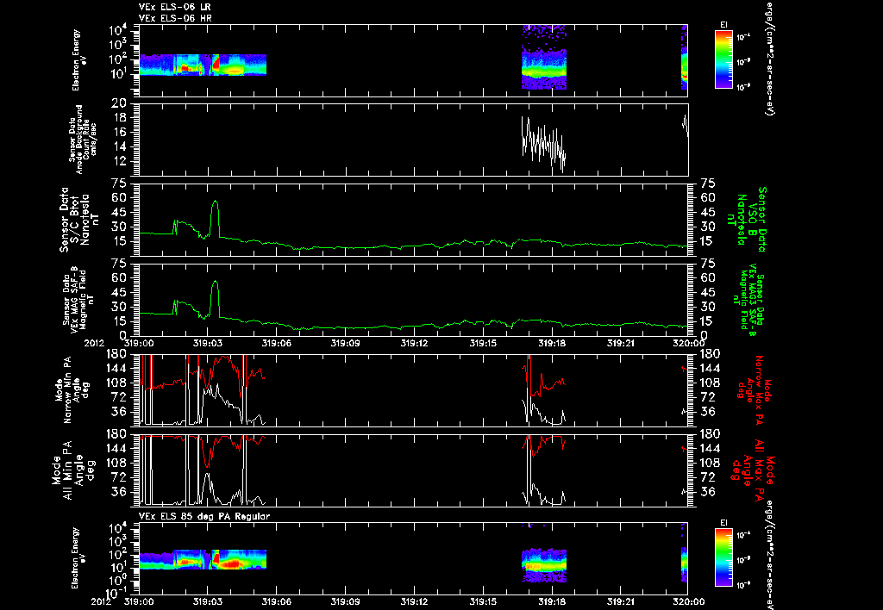Click the 320:00 tick on the middle time axis
Image resolution: width=883 pixels, height=610 pixels.
coord(688,343)
